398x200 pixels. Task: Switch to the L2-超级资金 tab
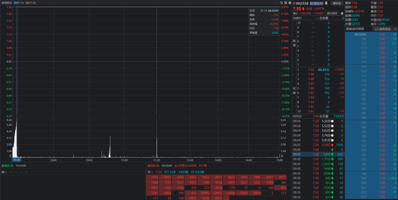382,29
